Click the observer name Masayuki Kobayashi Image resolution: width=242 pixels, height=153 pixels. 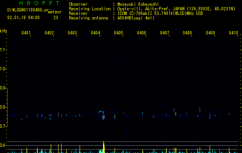click(x=138, y=4)
